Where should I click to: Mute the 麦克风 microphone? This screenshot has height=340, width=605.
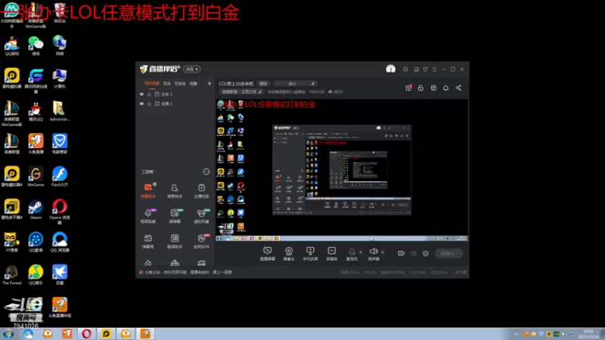coord(352,254)
